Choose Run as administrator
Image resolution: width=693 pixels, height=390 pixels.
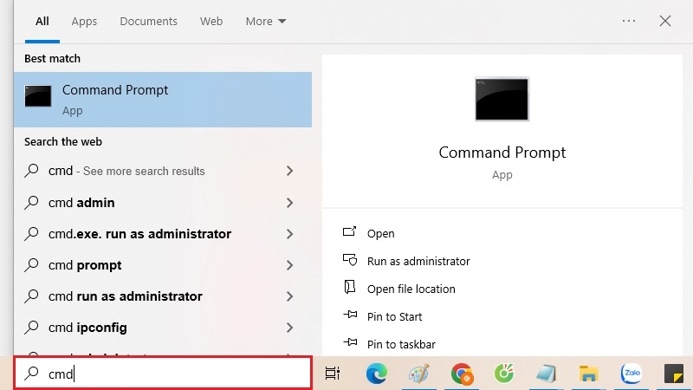point(418,262)
